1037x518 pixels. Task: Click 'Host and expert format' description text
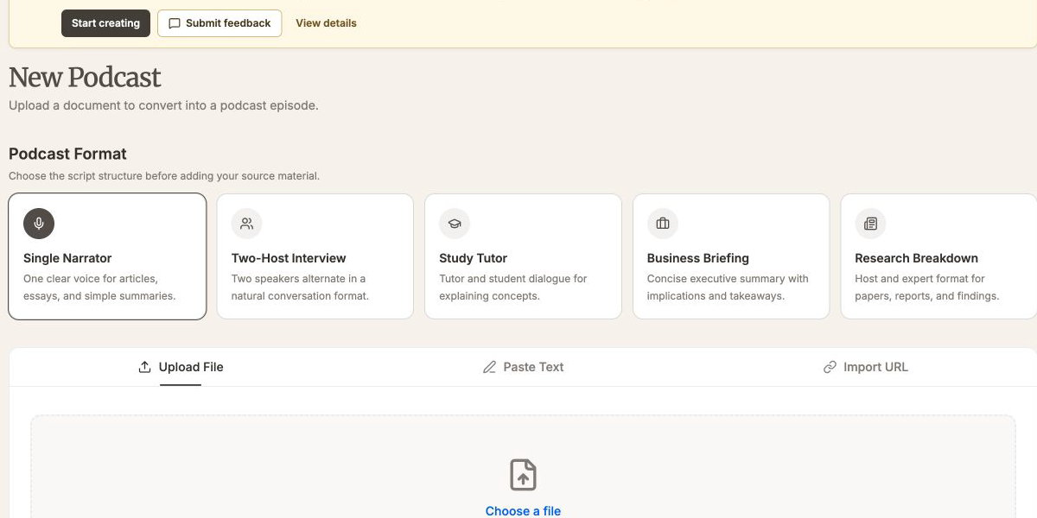pos(926,287)
